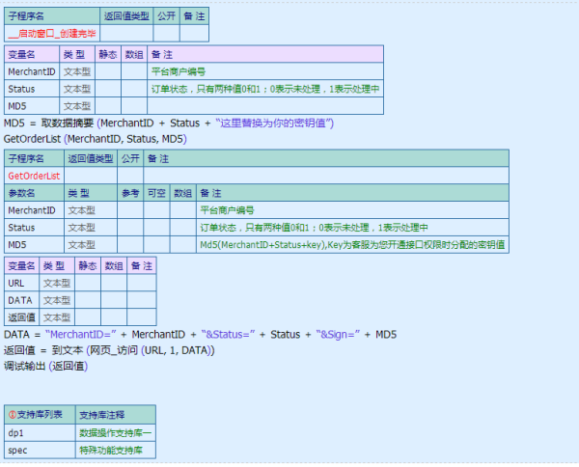
Task: Select the spec support library row
Action: point(80,450)
